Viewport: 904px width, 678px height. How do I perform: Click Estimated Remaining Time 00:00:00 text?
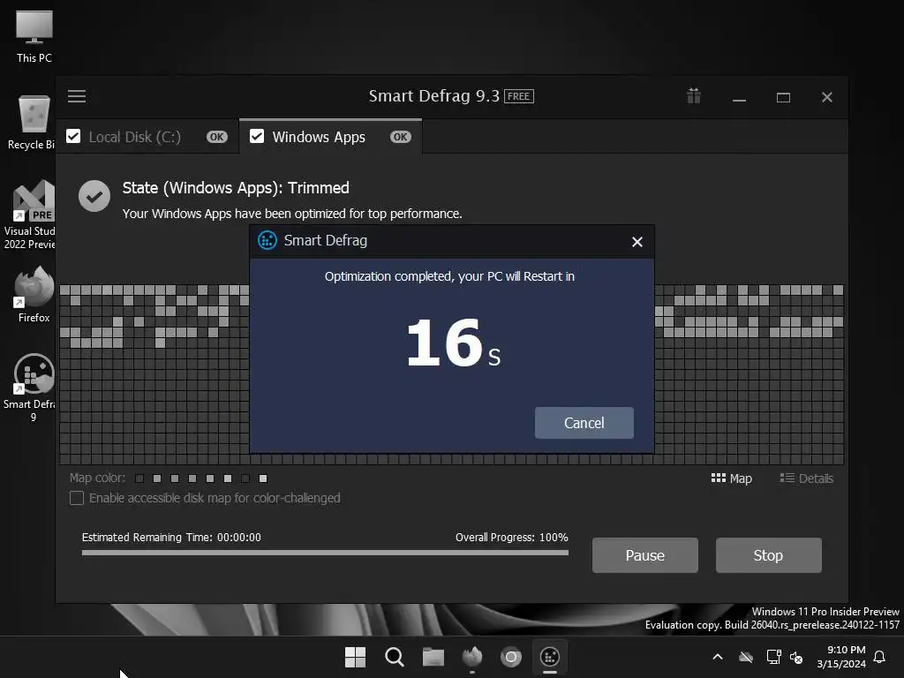coord(171,538)
